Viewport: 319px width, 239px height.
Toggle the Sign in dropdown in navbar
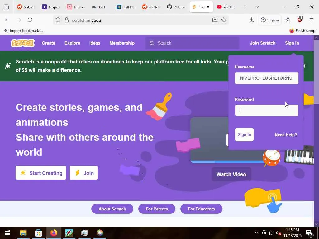[x=292, y=43]
